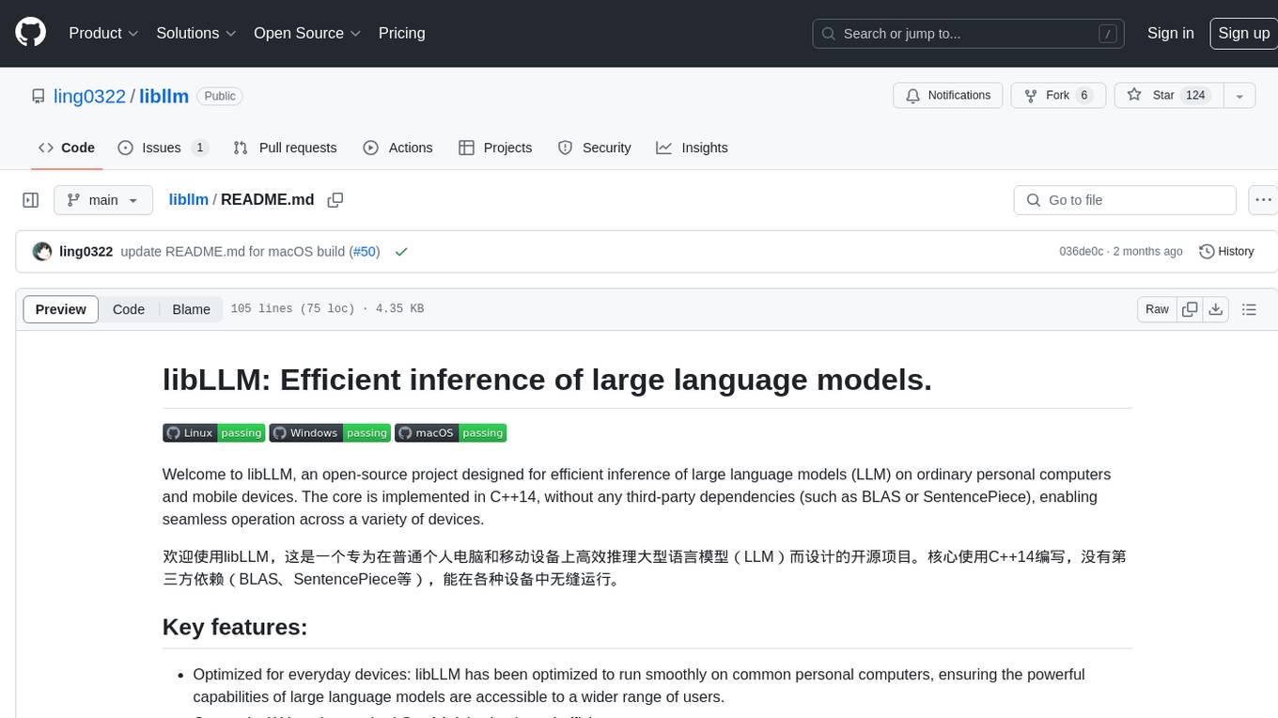1278x718 pixels.
Task: Focus the Go to file input
Action: [x=1125, y=200]
